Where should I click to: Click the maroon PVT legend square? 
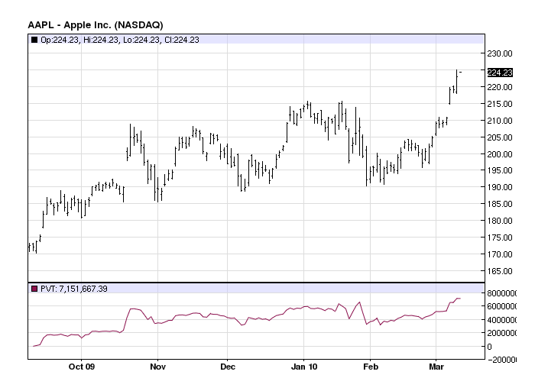tap(34, 289)
